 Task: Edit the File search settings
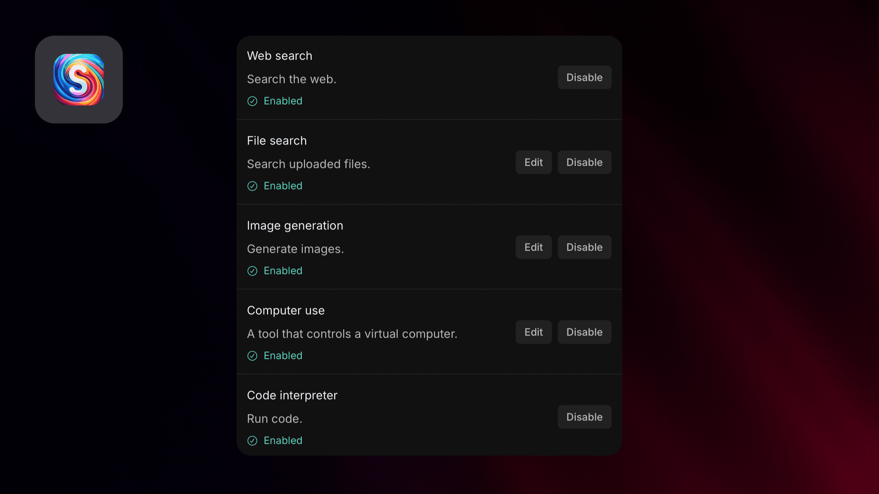(533, 162)
